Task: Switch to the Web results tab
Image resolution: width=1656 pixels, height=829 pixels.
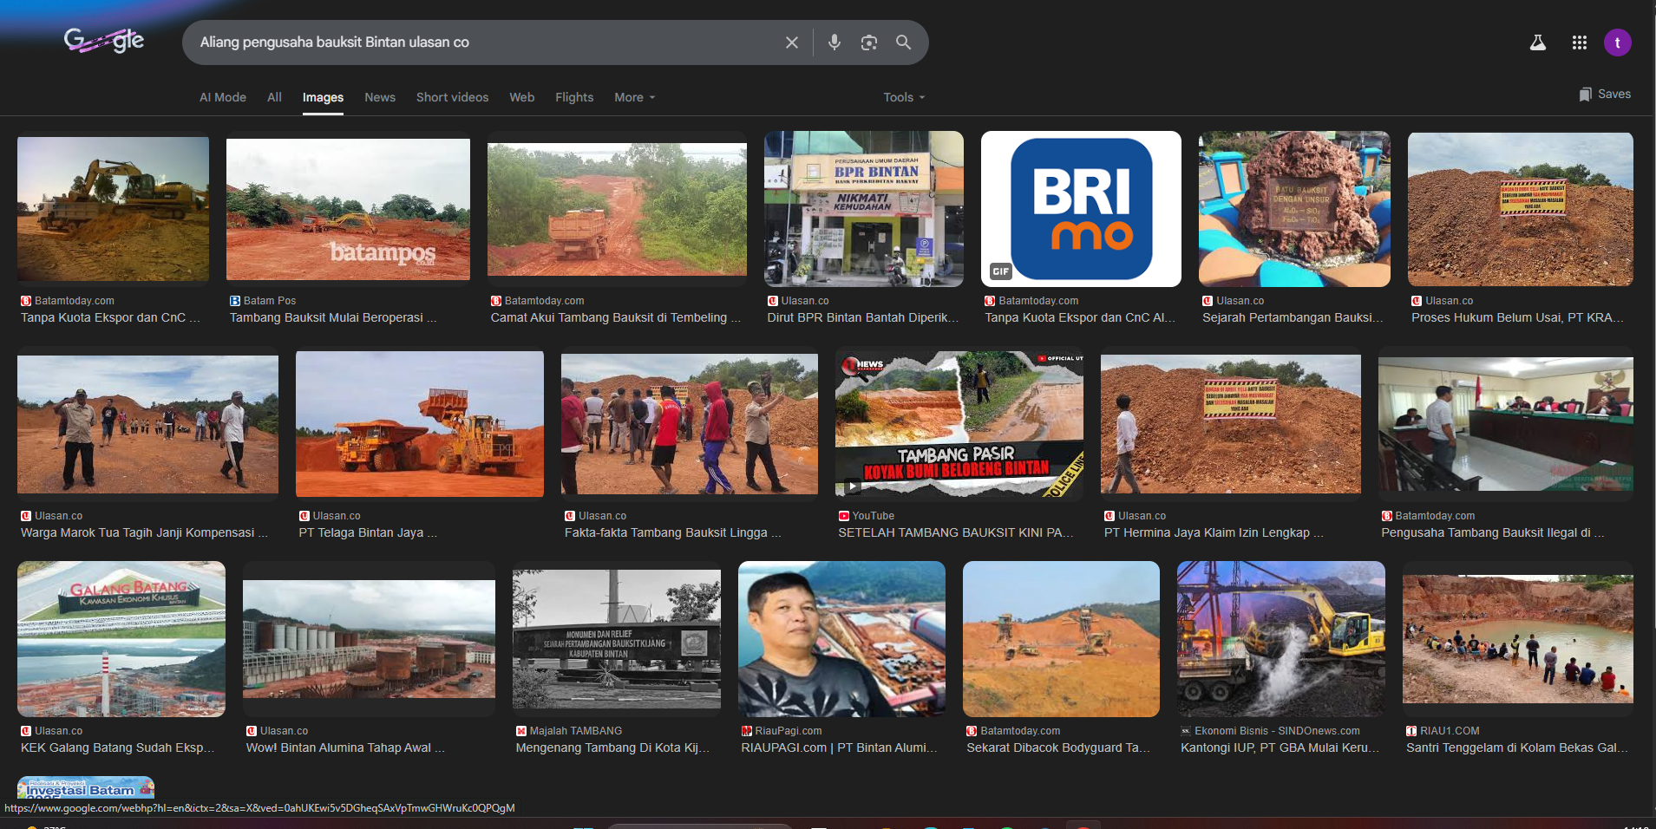Action: tap(521, 97)
